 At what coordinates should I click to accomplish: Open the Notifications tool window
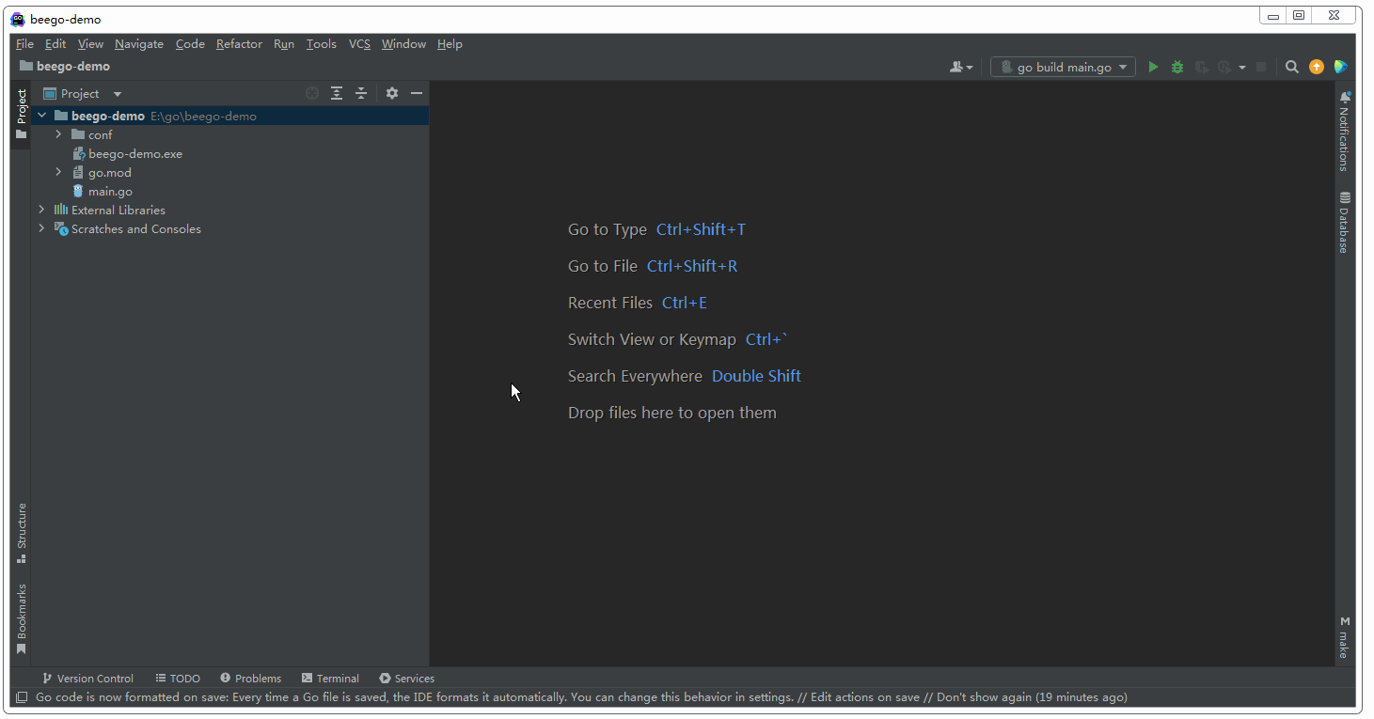[x=1345, y=131]
